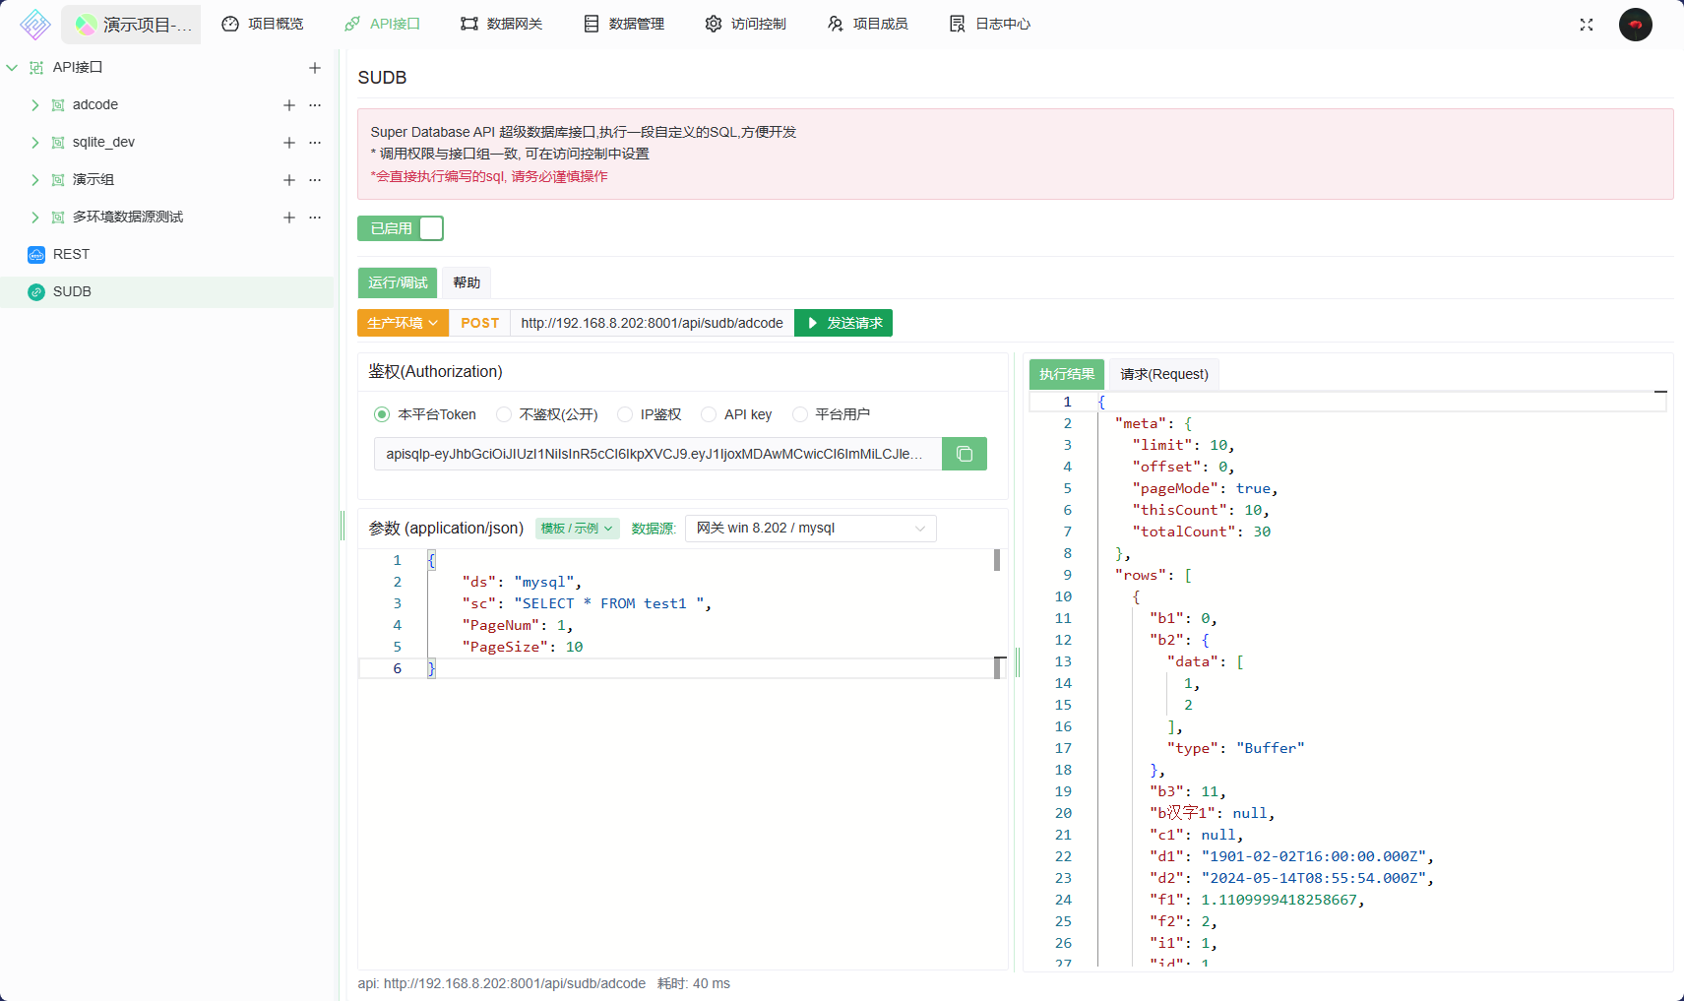The image size is (1684, 1001).
Task: Click the 发送请求 send request button
Action: pyautogui.click(x=843, y=323)
